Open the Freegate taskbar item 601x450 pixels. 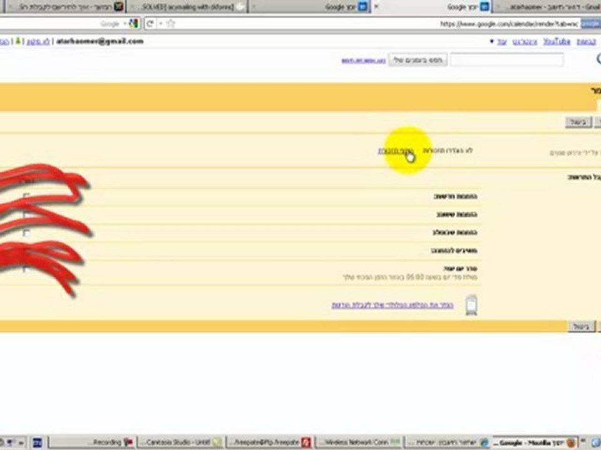[269, 442]
